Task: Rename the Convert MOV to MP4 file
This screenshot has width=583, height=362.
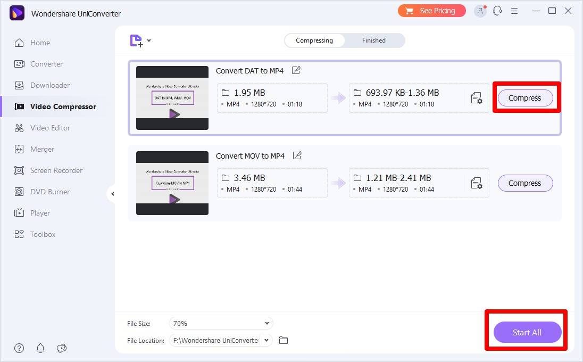Action: point(297,155)
